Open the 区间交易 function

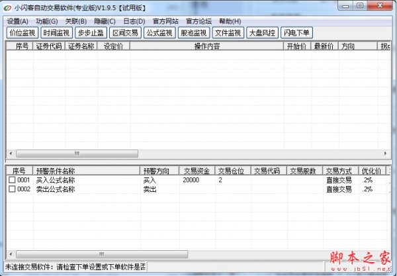[125, 32]
